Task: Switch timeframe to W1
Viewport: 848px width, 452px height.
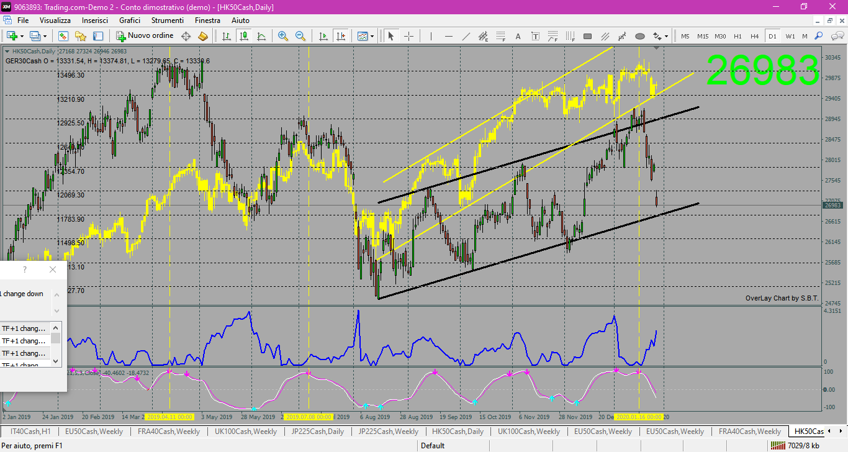Action: click(x=790, y=36)
